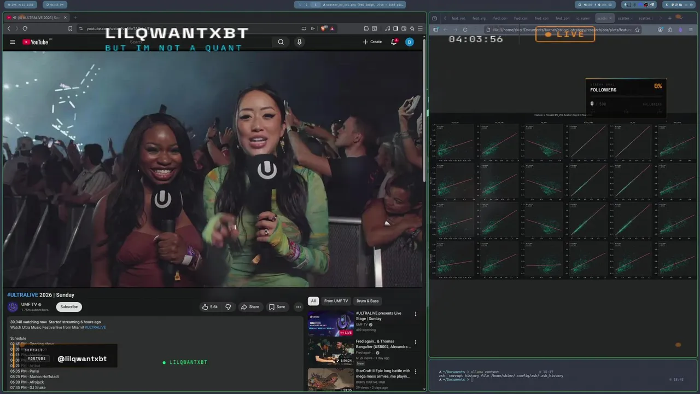Start voice search with microphone icon

click(299, 42)
